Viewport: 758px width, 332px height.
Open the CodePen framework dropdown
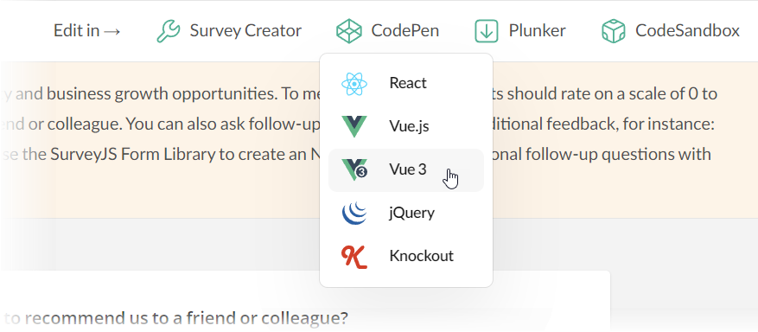pos(388,31)
